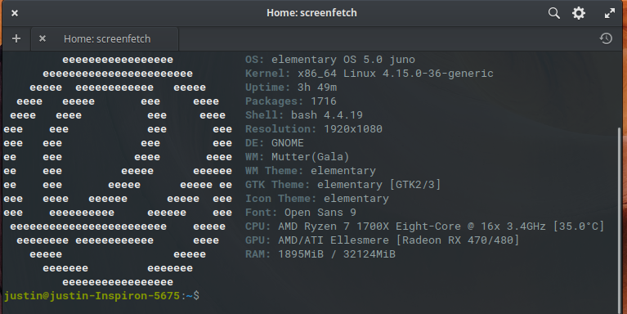The image size is (627, 314).
Task: Click the Resolution: 1920x1080 text
Action: point(314,129)
